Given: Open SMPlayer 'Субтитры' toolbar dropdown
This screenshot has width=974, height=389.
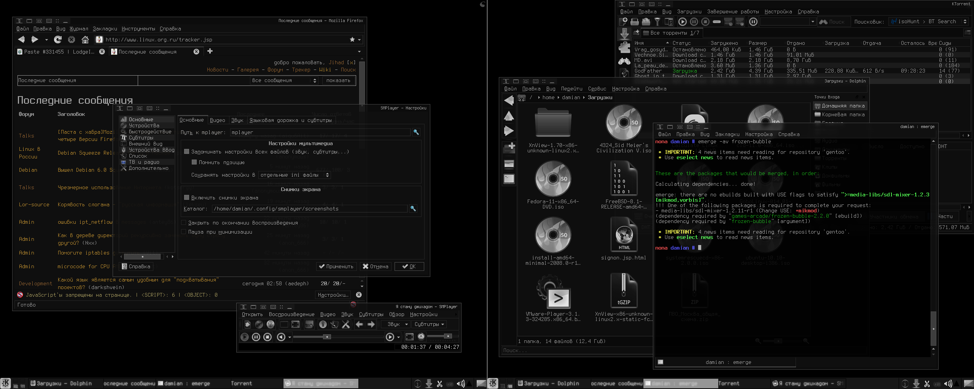Looking at the screenshot, I should (429, 324).
